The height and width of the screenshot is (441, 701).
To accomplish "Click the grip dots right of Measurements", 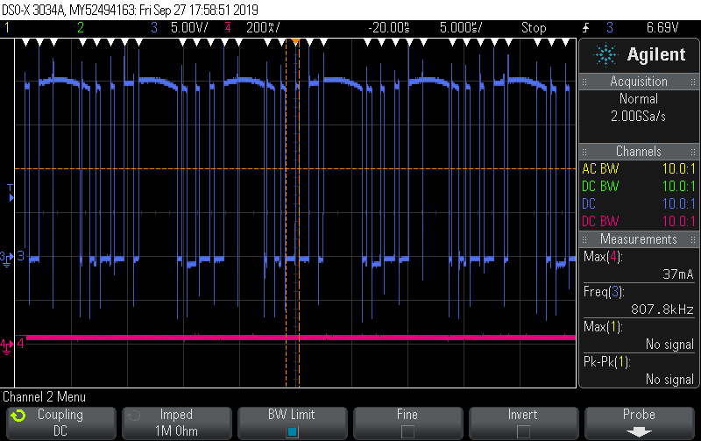I will pos(692,239).
